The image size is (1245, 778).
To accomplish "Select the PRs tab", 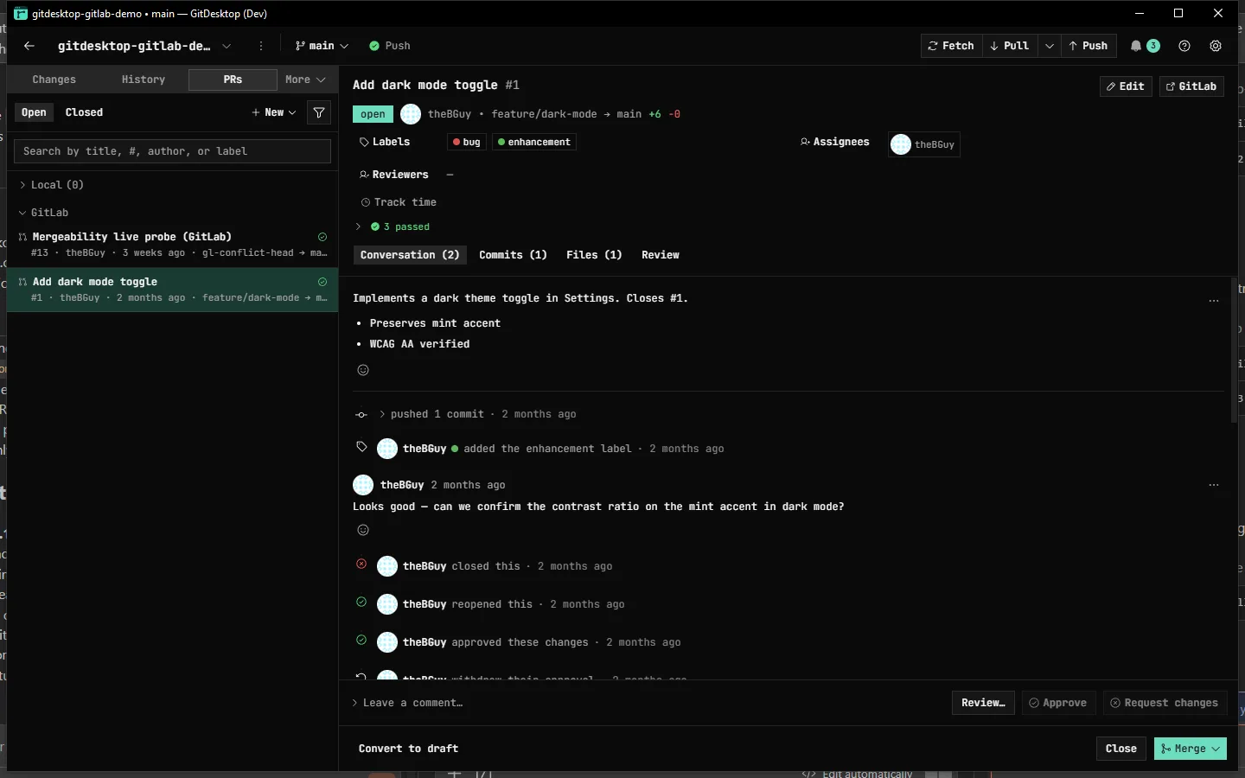I will coord(233,80).
